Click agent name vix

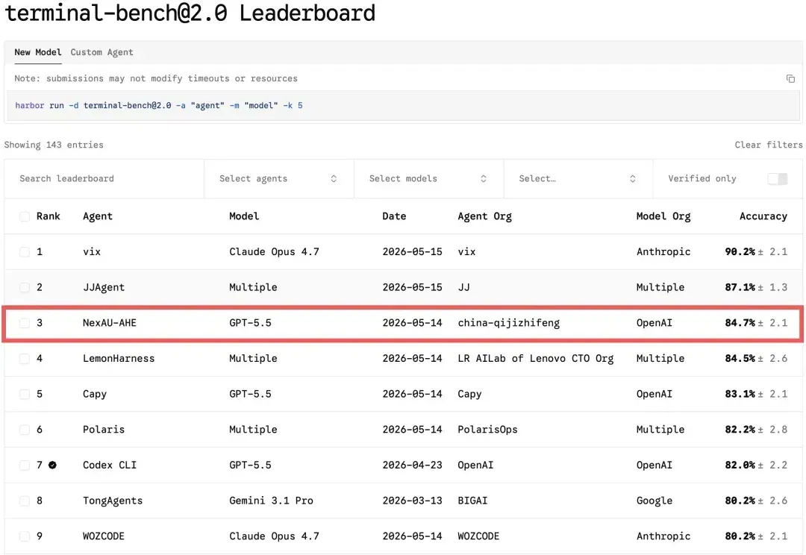[x=92, y=252]
